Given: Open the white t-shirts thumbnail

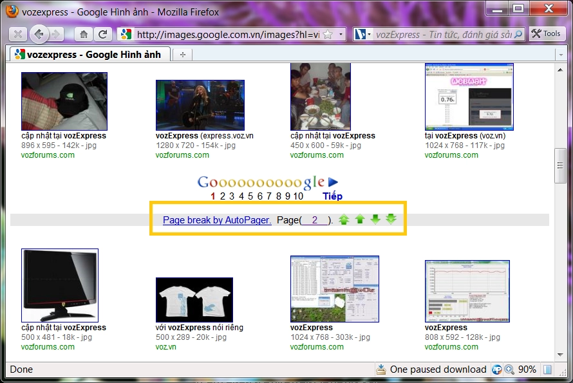Looking at the screenshot, I should click(x=194, y=300).
